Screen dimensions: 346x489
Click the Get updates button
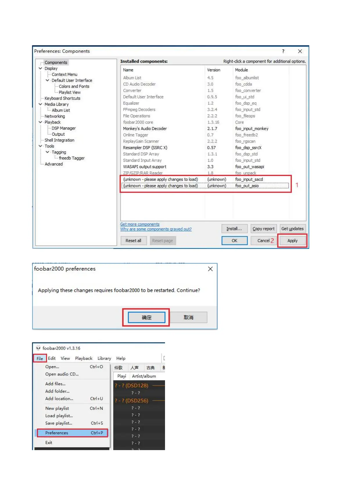coord(293,229)
